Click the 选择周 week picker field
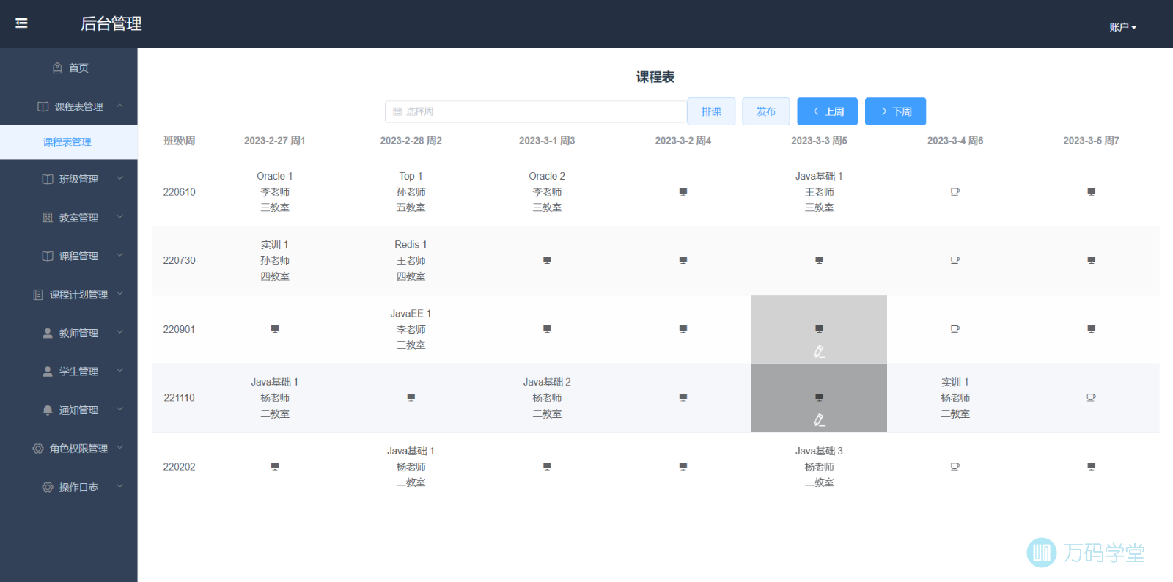Viewport: 1173px width, 582px height. [535, 111]
